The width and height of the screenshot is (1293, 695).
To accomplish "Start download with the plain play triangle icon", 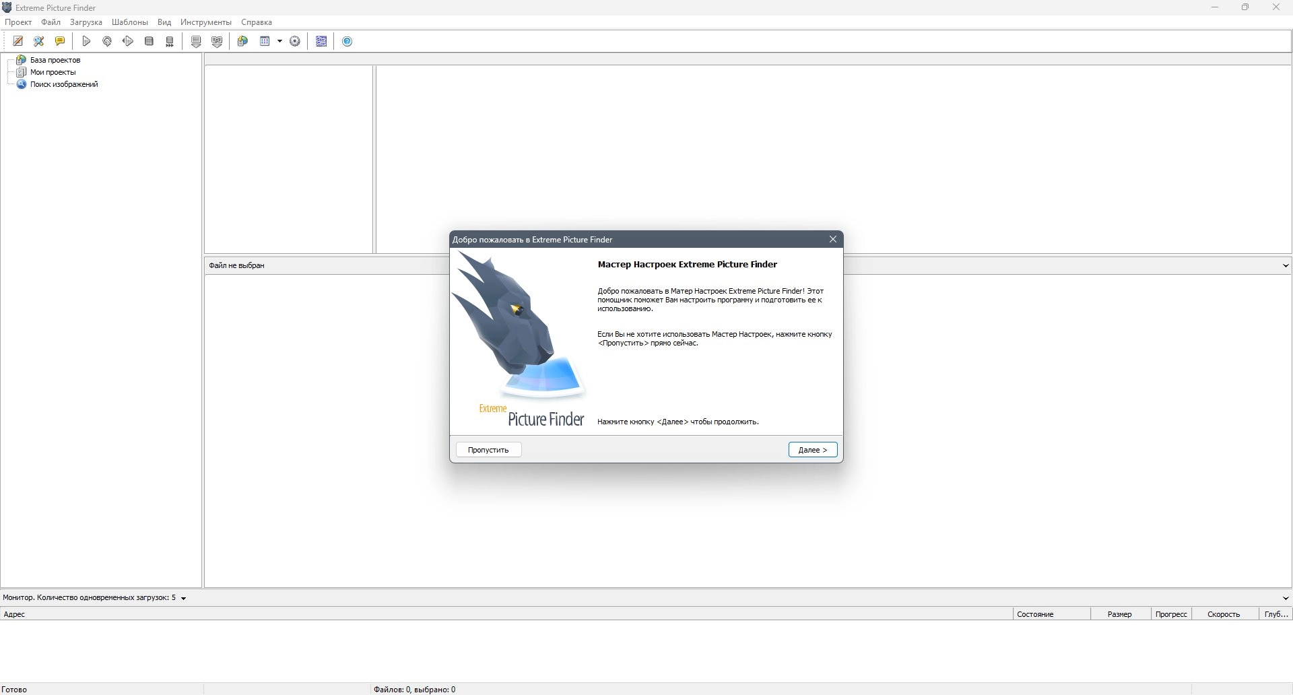I will [x=86, y=41].
